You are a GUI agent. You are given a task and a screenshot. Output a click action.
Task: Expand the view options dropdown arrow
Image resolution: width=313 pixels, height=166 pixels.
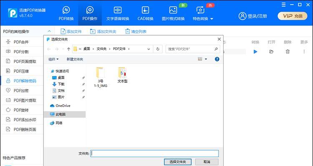[x=206, y=59]
